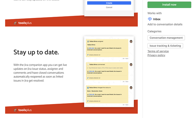Click toolsplus.atlassian.net in the status note

click(95, 101)
